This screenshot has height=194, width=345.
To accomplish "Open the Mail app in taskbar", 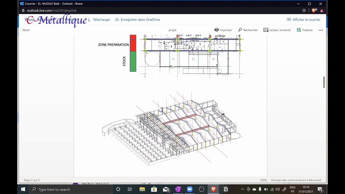I will point(166,189).
